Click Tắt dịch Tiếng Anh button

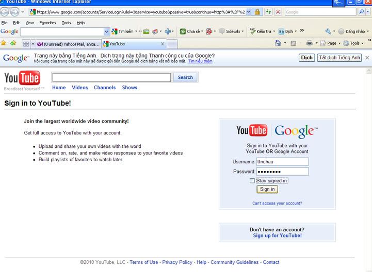[x=339, y=58]
